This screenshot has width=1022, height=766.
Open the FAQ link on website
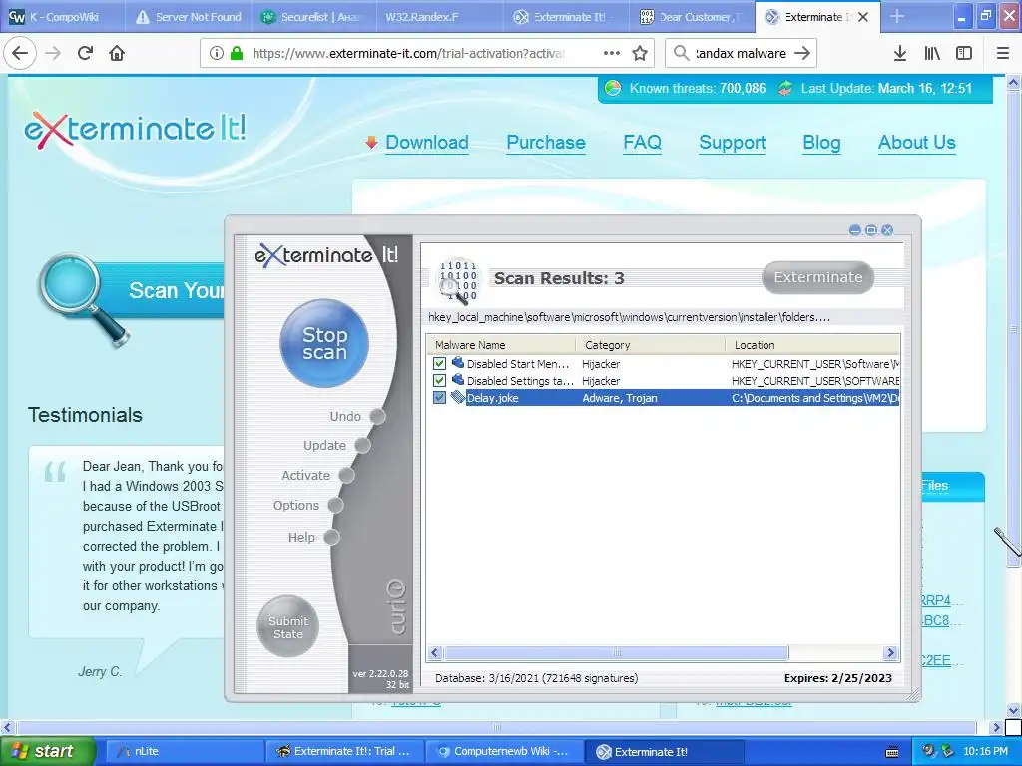[x=642, y=142]
